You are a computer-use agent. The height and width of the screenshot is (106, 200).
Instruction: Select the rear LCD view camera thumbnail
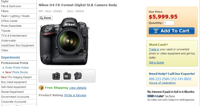pyautogui.click(x=67, y=76)
